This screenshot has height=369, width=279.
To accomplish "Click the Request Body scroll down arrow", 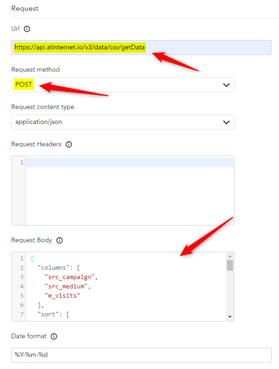I will [x=230, y=316].
